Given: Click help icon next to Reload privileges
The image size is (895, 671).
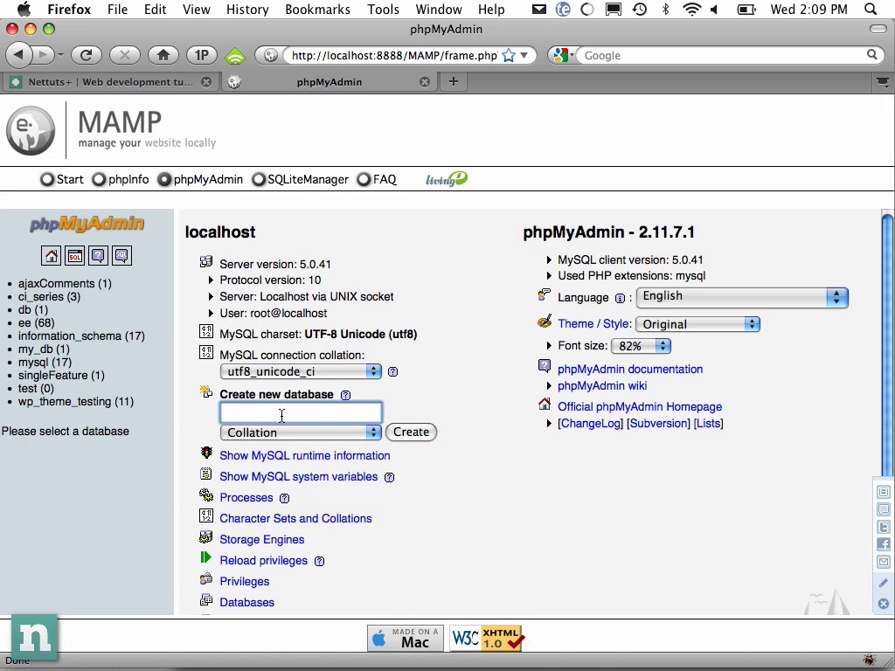Looking at the screenshot, I should (x=320, y=561).
